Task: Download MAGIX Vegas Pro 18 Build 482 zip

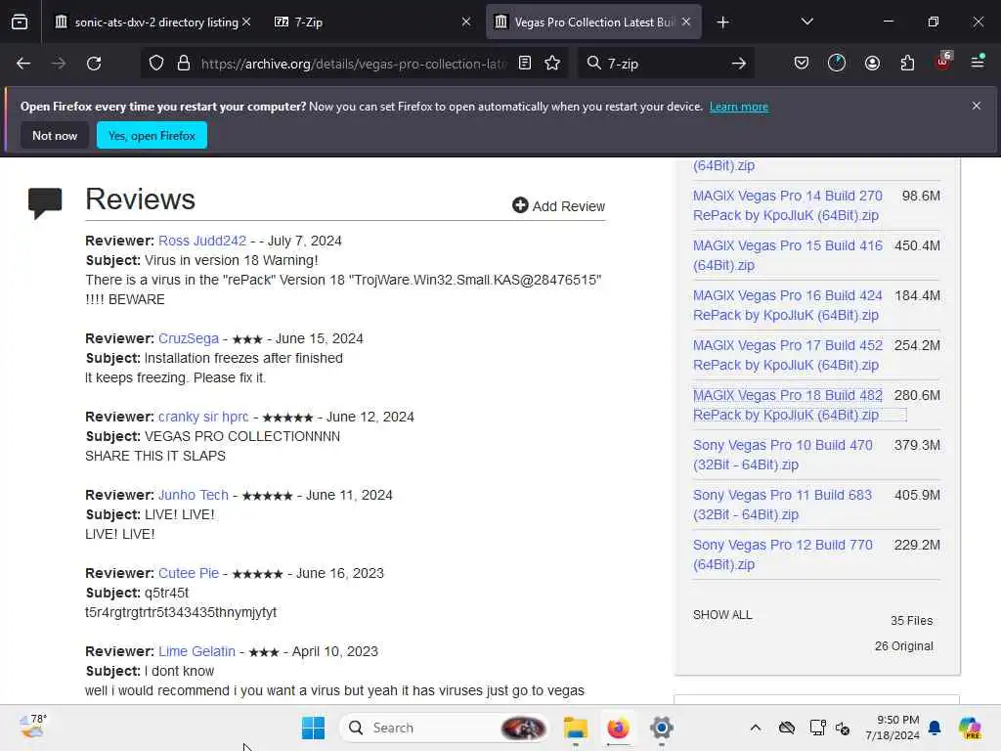Action: coord(788,405)
